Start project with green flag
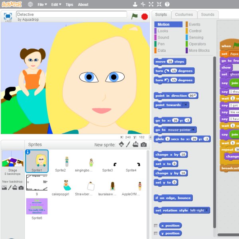The height and width of the screenshot is (239, 239). pos(135,16)
